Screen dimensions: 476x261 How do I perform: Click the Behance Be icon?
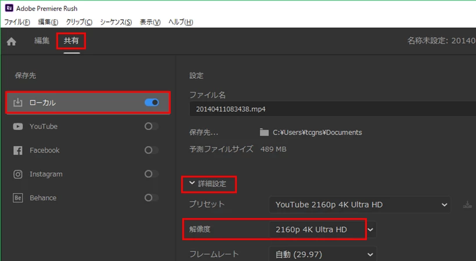(18, 198)
